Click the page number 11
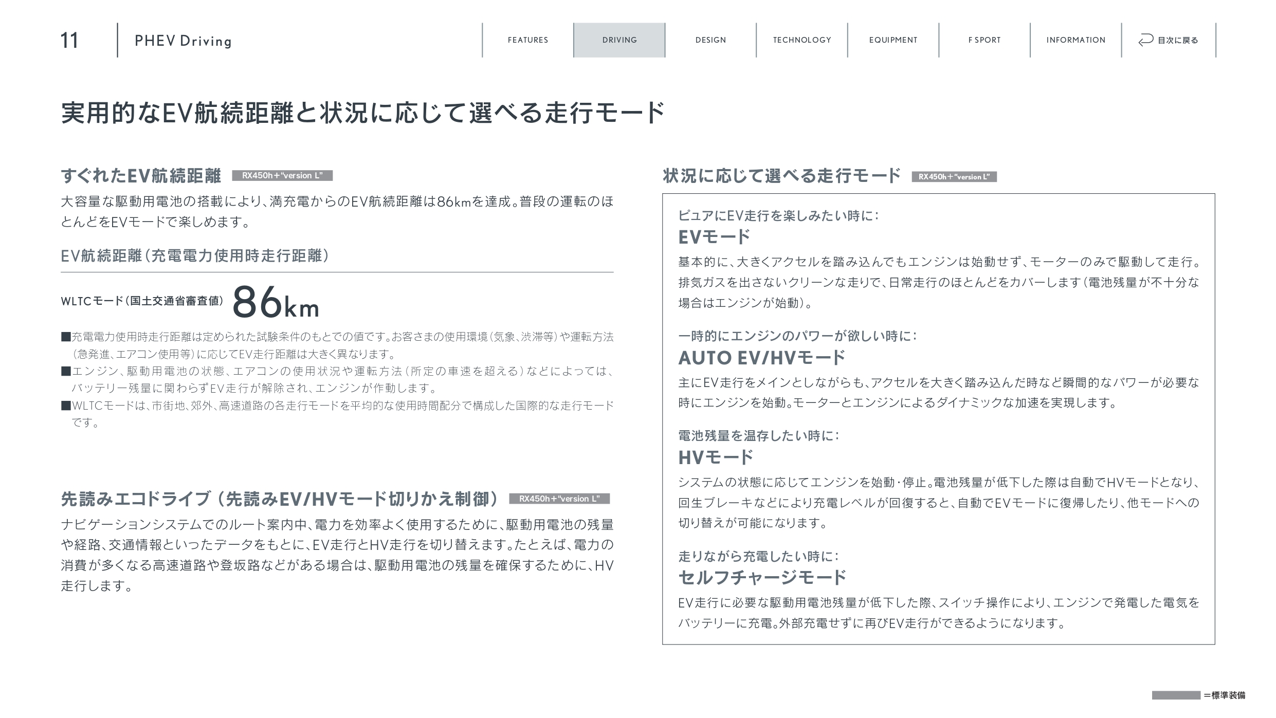 pyautogui.click(x=69, y=41)
